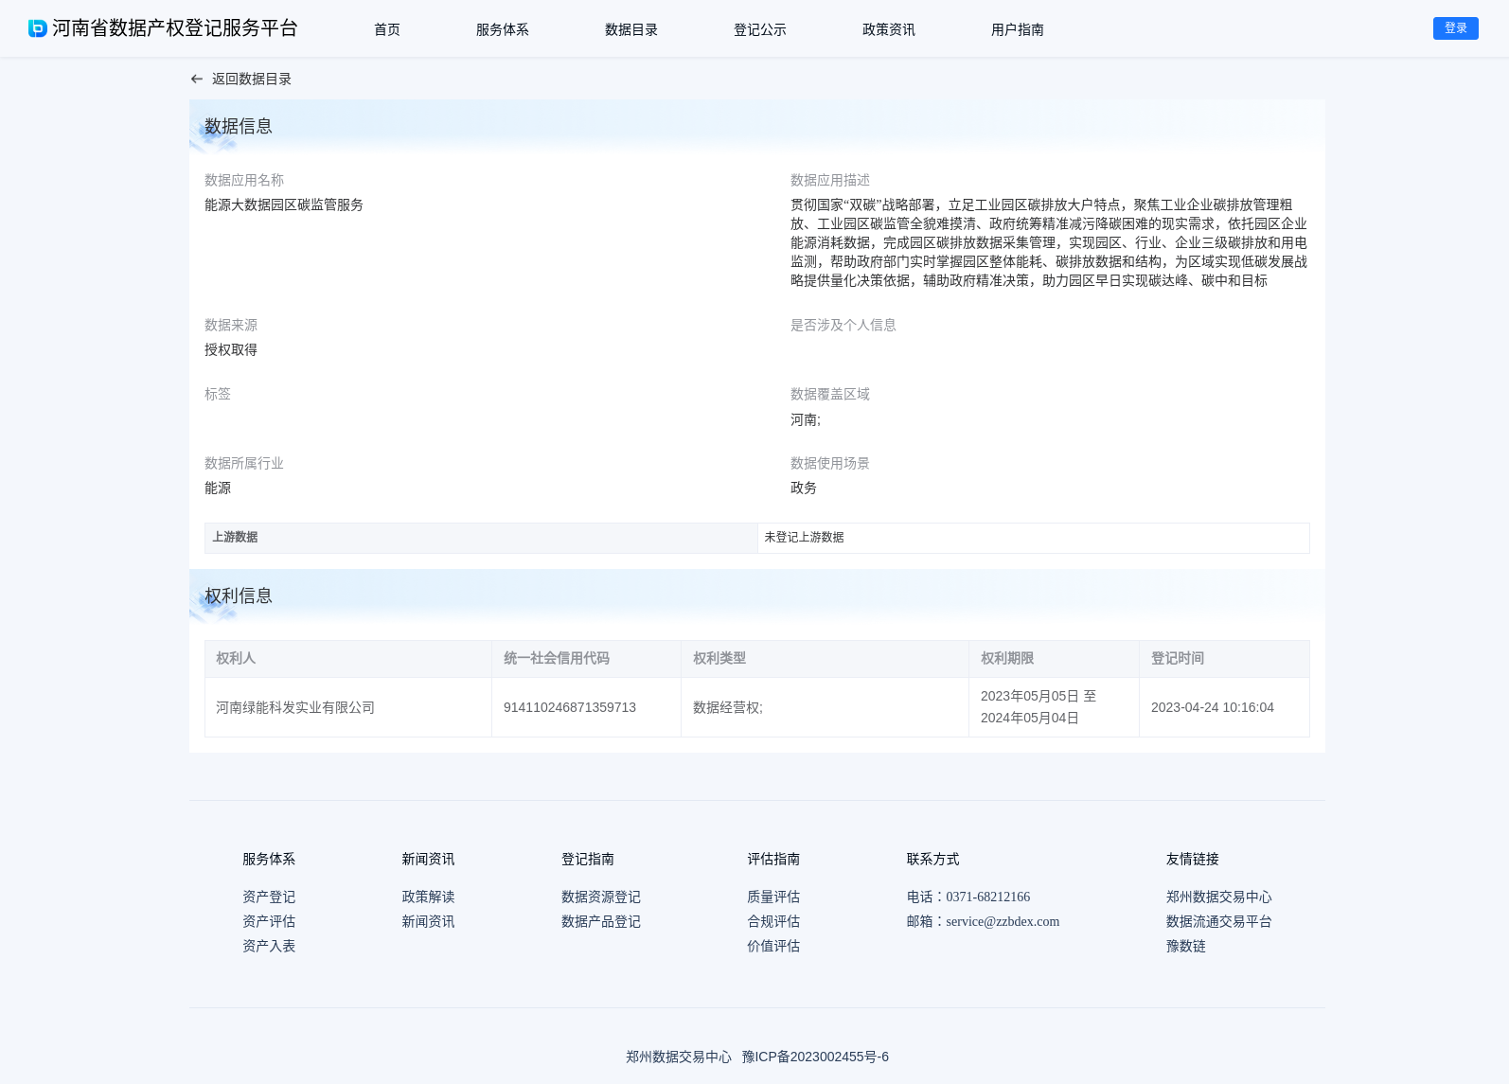1509x1084 pixels.
Task: Click the 是否涉及个人信息 label
Action: tap(843, 325)
